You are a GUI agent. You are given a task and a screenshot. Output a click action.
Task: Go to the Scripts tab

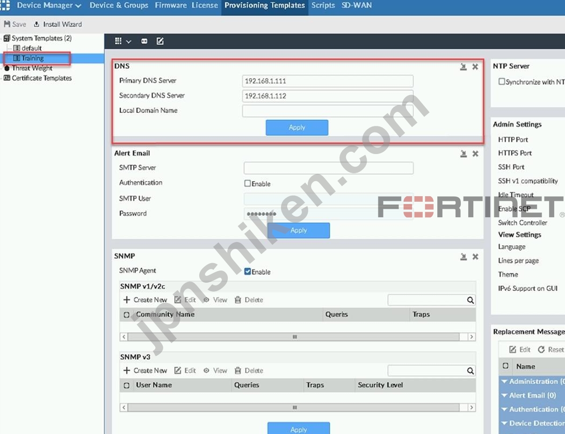[x=323, y=6]
